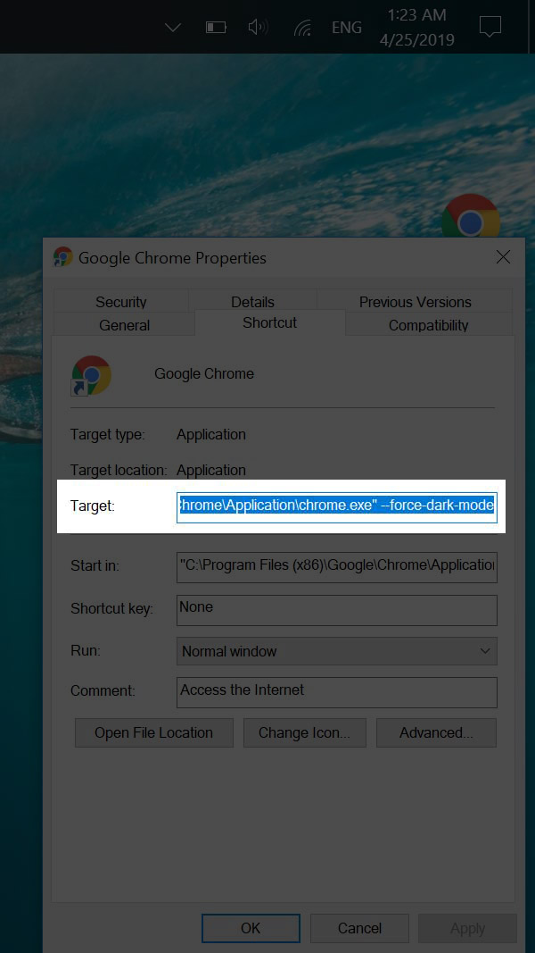The width and height of the screenshot is (535, 953).
Task: Click the ENG language indicator
Action: [x=347, y=28]
